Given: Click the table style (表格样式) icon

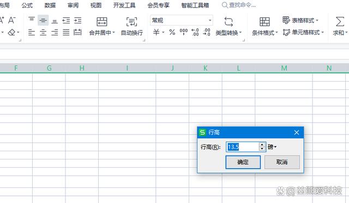Looking at the screenshot, I should pyautogui.click(x=286, y=20).
